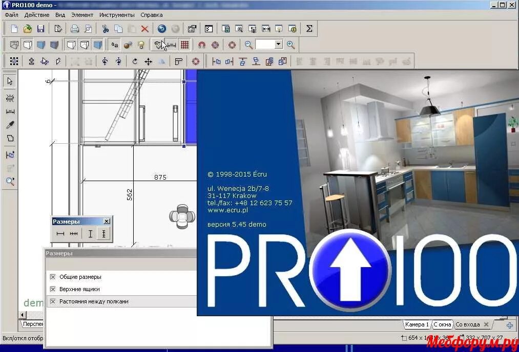Uncheck Растояния между полками checkbox
The image size is (519, 352).
(53, 301)
